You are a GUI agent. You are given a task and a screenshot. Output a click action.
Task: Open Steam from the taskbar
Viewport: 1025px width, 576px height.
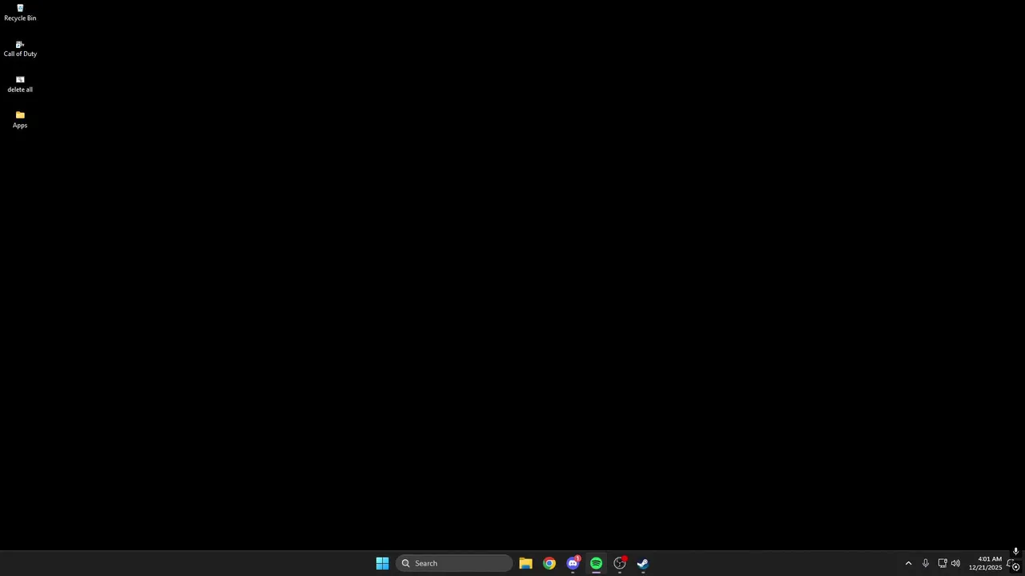pyautogui.click(x=642, y=563)
